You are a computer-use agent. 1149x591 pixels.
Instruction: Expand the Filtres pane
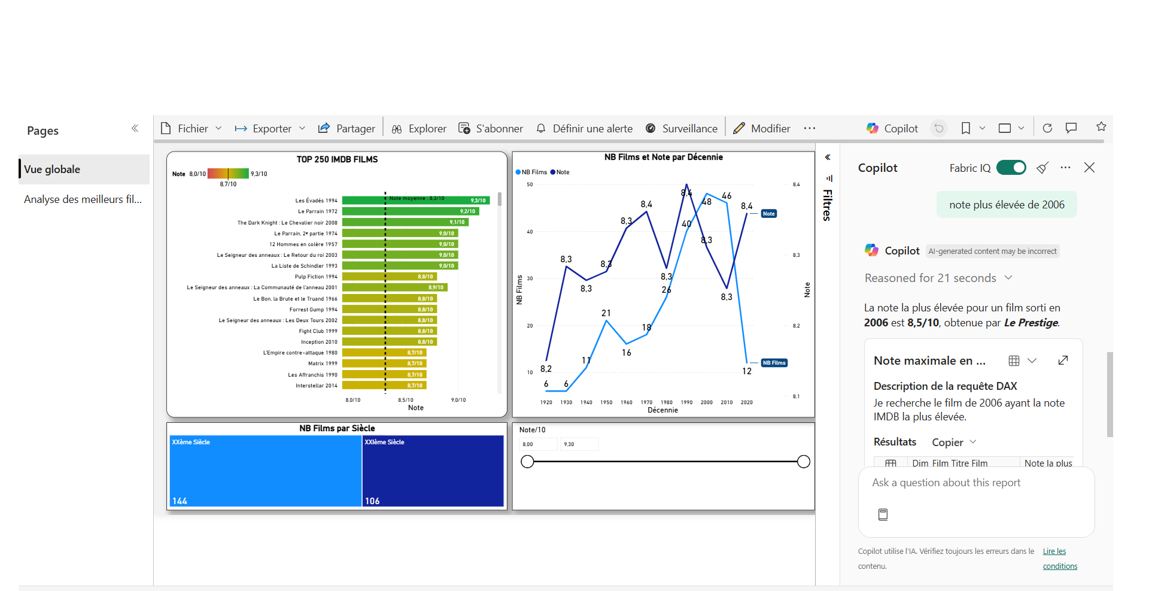point(828,157)
